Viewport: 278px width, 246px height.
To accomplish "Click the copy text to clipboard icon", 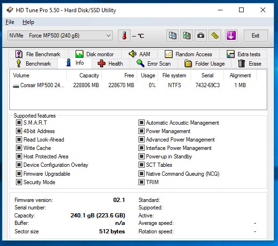I will click(x=172, y=36).
